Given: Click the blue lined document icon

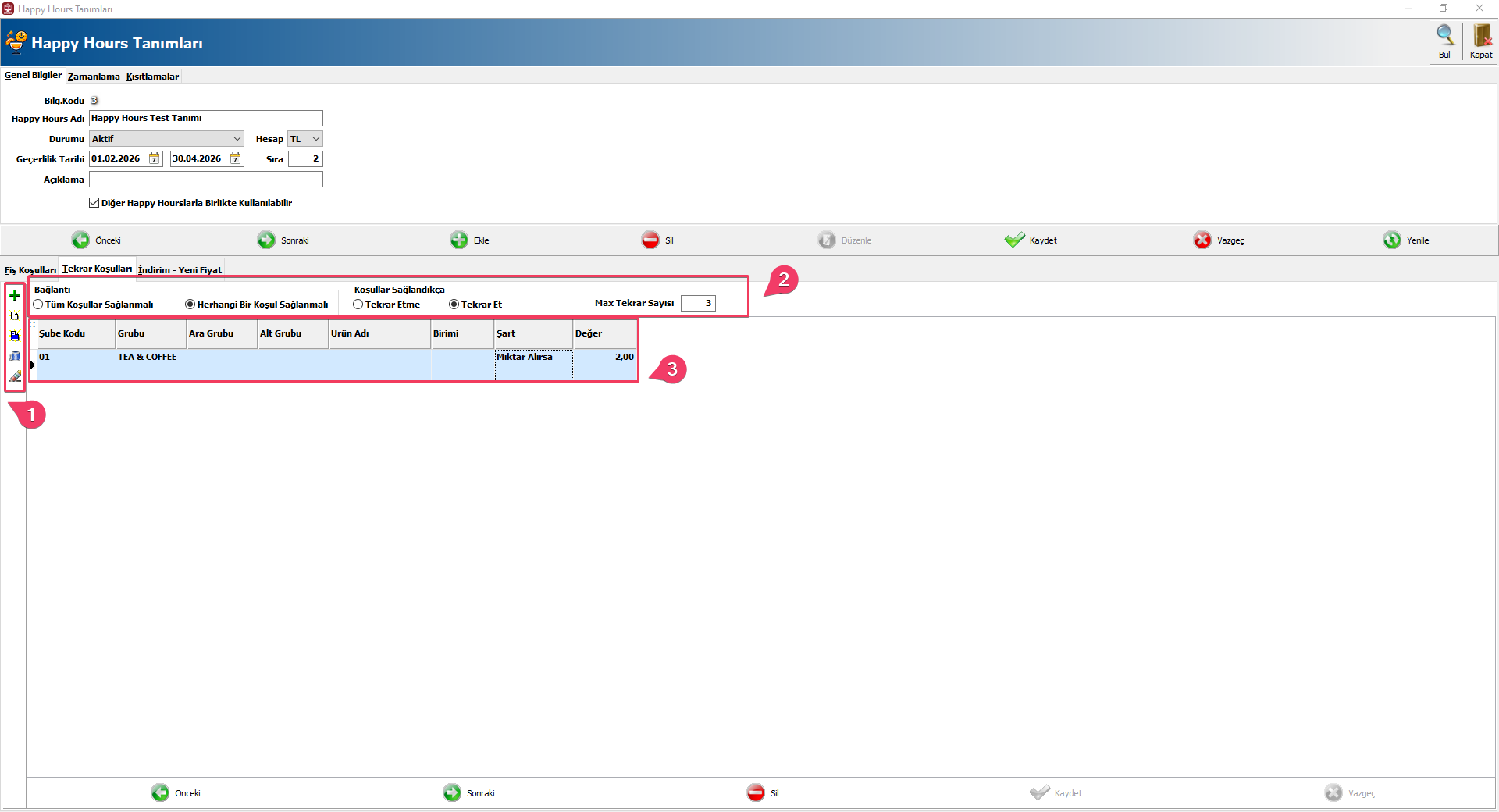Looking at the screenshot, I should 15,337.
